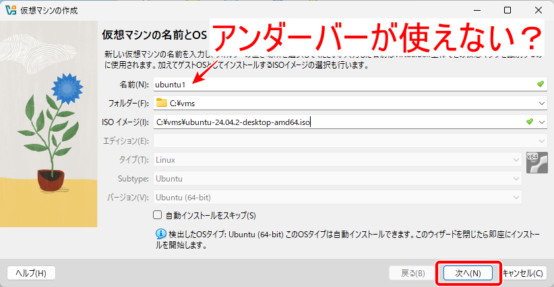Click the 名前(N): label
This screenshot has height=287, width=554.
point(134,85)
